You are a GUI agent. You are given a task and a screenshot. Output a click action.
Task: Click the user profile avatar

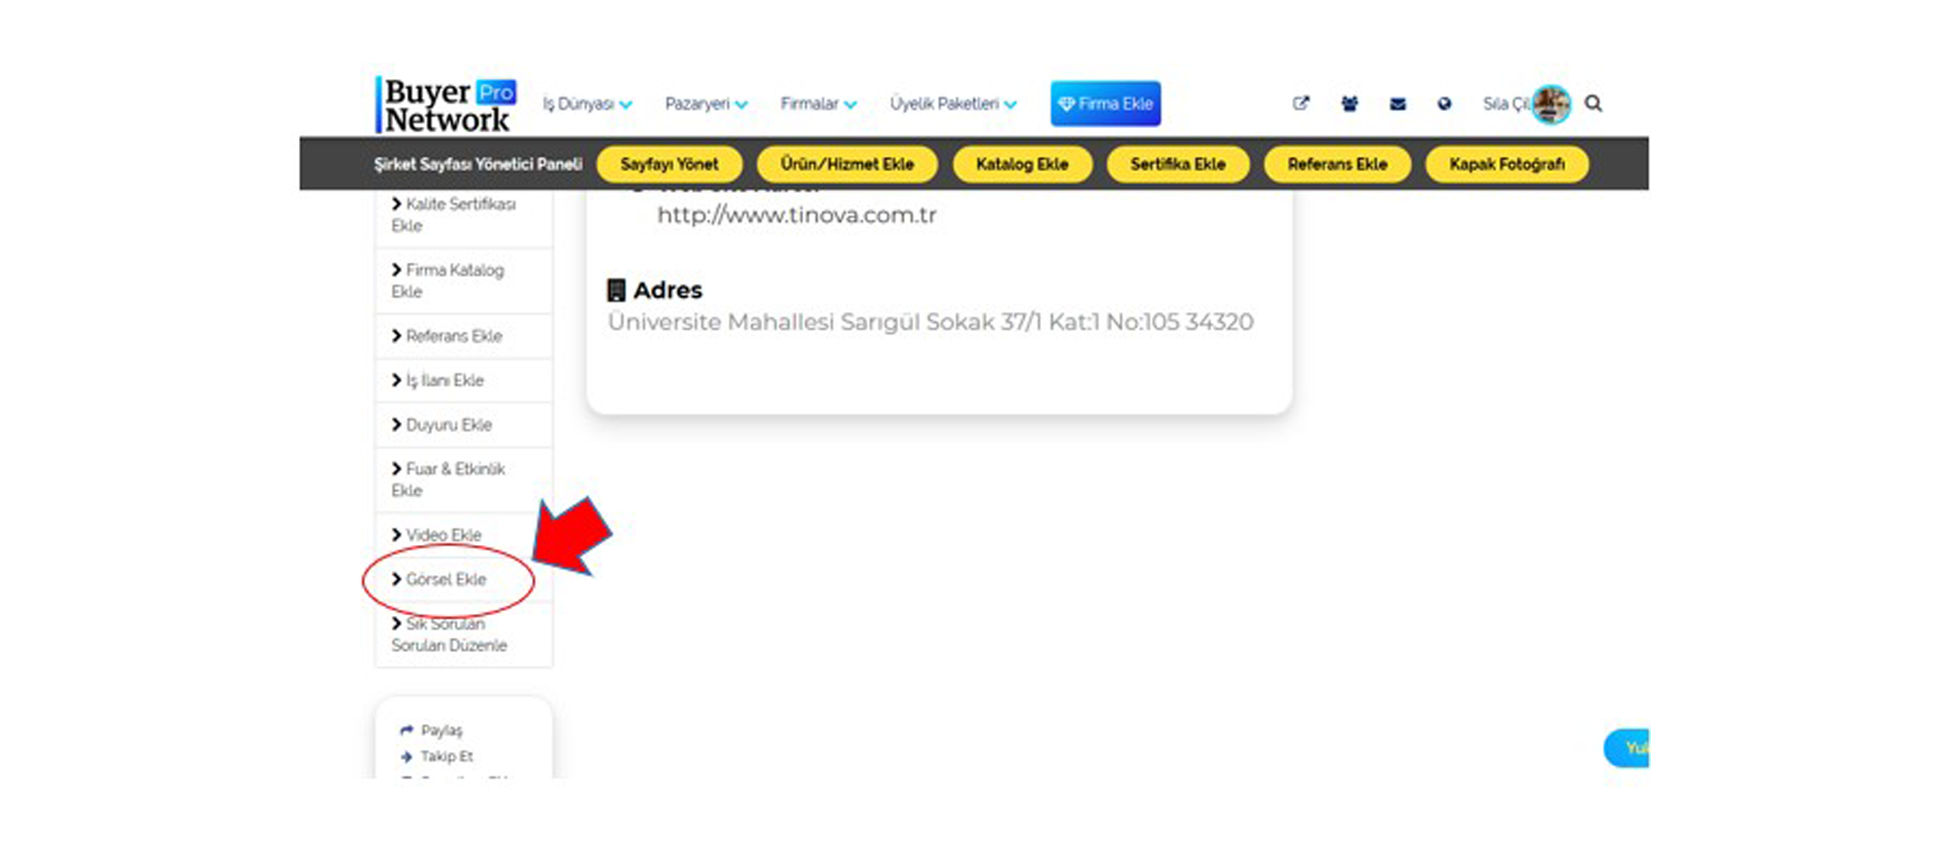1551,104
